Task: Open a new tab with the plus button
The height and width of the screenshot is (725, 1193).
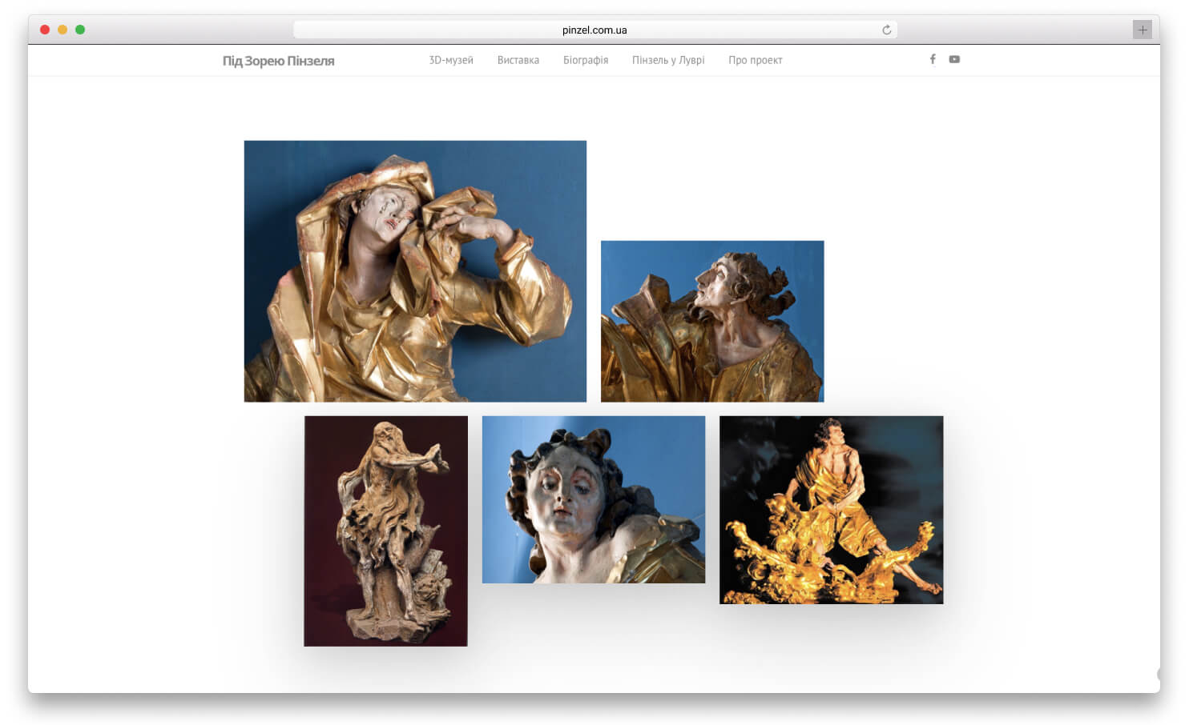Action: pyautogui.click(x=1142, y=30)
